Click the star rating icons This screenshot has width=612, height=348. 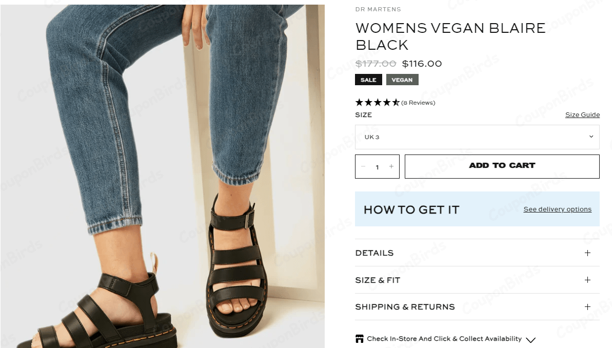pos(377,103)
